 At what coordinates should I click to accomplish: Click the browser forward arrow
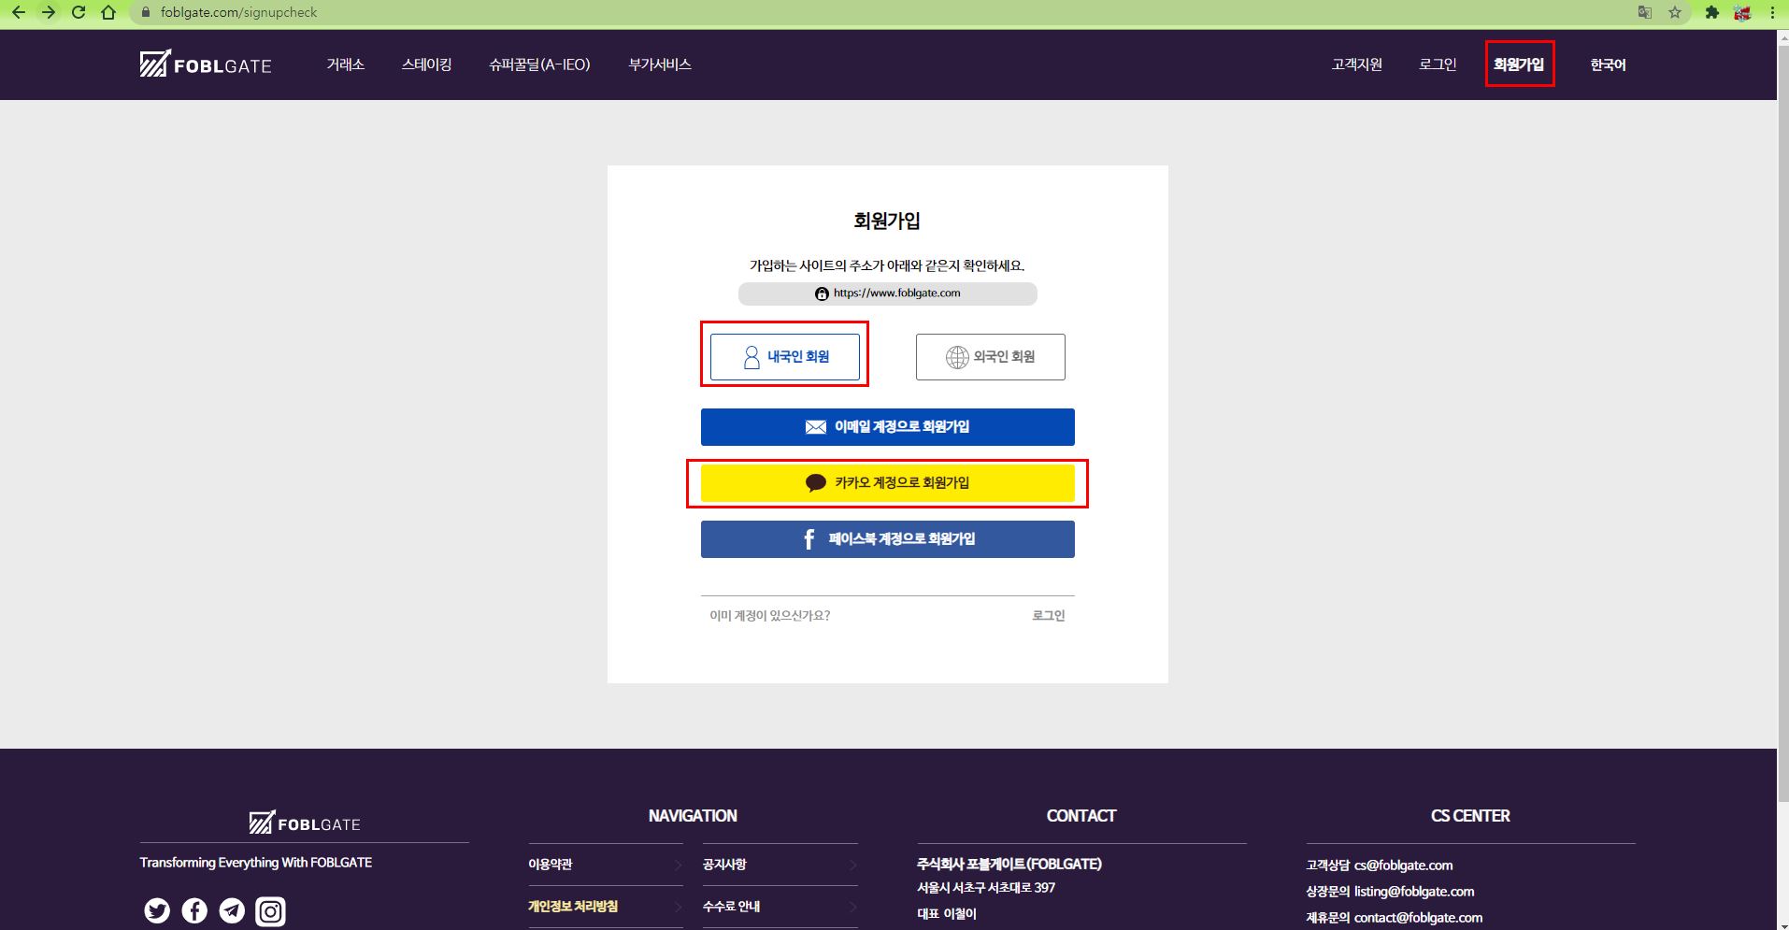[49, 12]
